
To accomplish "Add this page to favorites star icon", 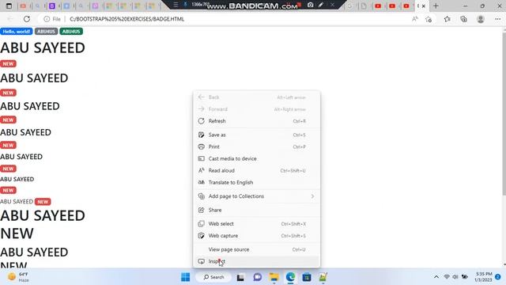I will coord(429,19).
